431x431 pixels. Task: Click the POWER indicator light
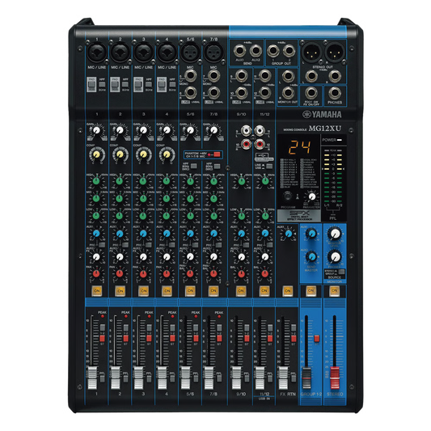pyautogui.click(x=340, y=140)
